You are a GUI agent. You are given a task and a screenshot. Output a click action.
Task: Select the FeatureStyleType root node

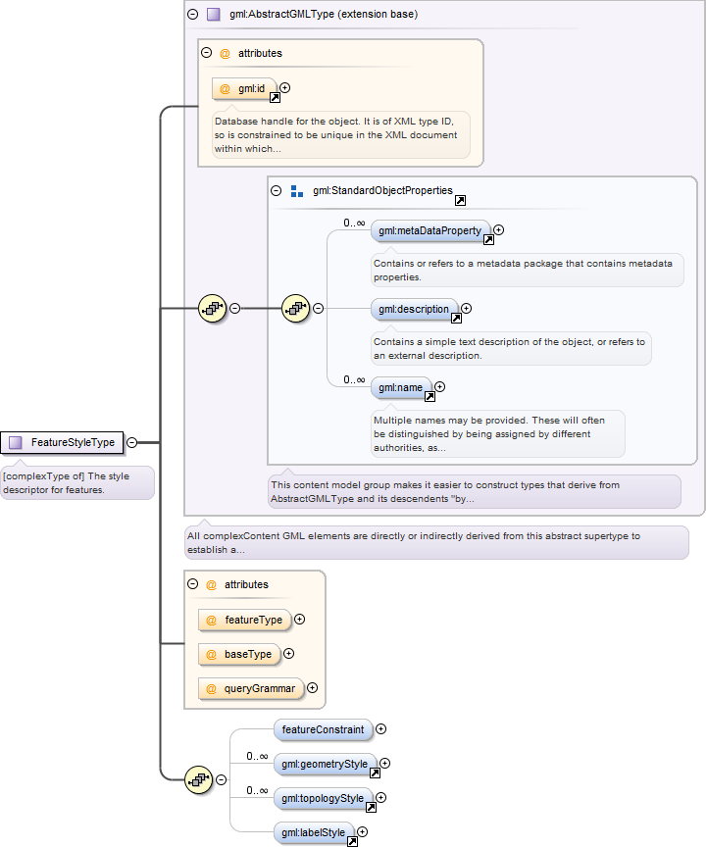[x=62, y=442]
